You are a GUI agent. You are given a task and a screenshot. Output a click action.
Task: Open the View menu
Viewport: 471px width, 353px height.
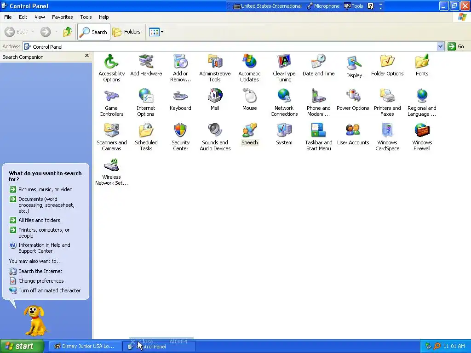pos(40,17)
